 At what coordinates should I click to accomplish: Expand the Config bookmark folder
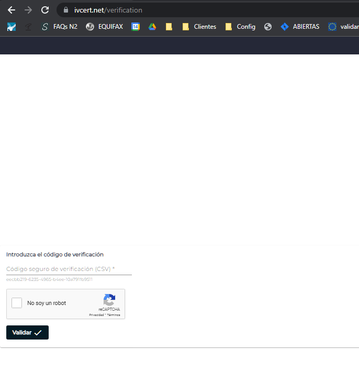[x=240, y=27]
